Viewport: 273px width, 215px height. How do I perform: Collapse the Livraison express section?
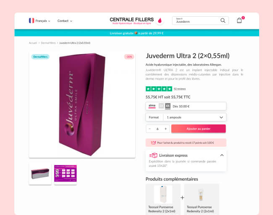pos(222,155)
